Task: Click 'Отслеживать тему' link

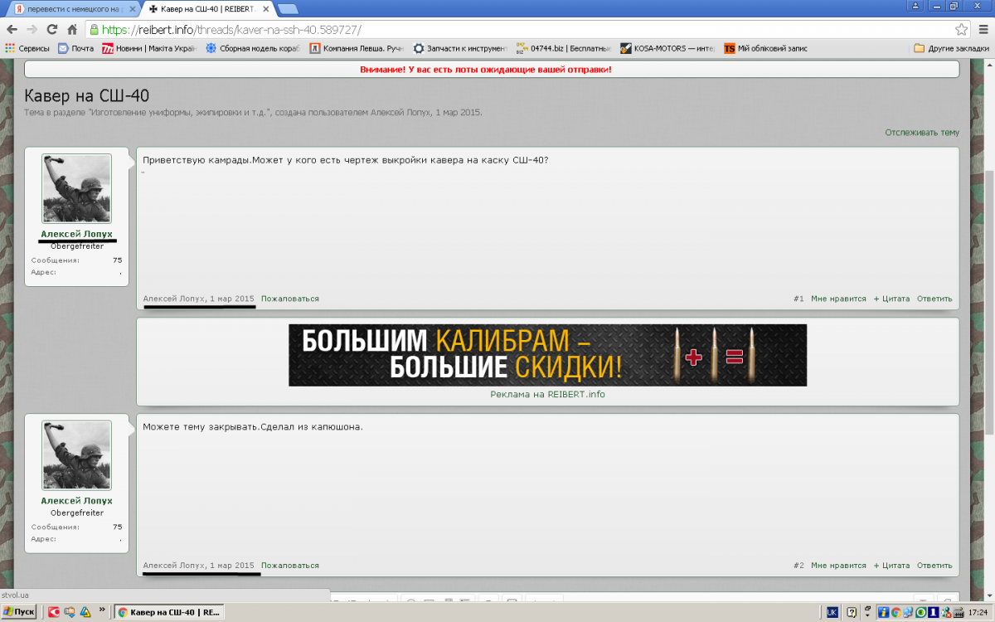Action: point(921,133)
